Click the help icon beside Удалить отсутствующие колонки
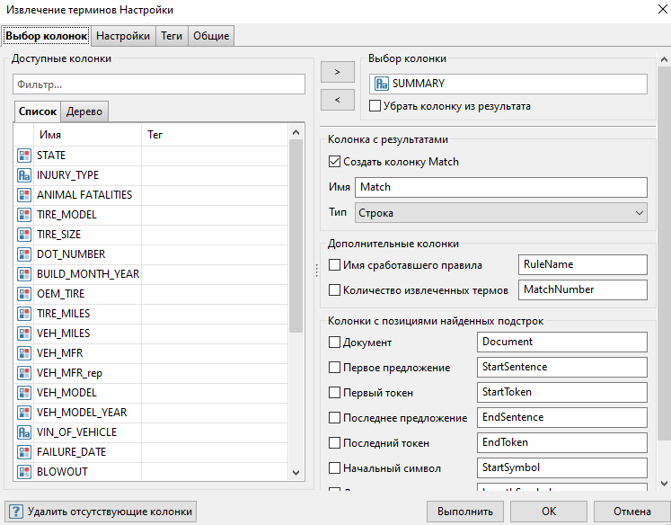The width and height of the screenshot is (671, 525). pyautogui.click(x=14, y=512)
